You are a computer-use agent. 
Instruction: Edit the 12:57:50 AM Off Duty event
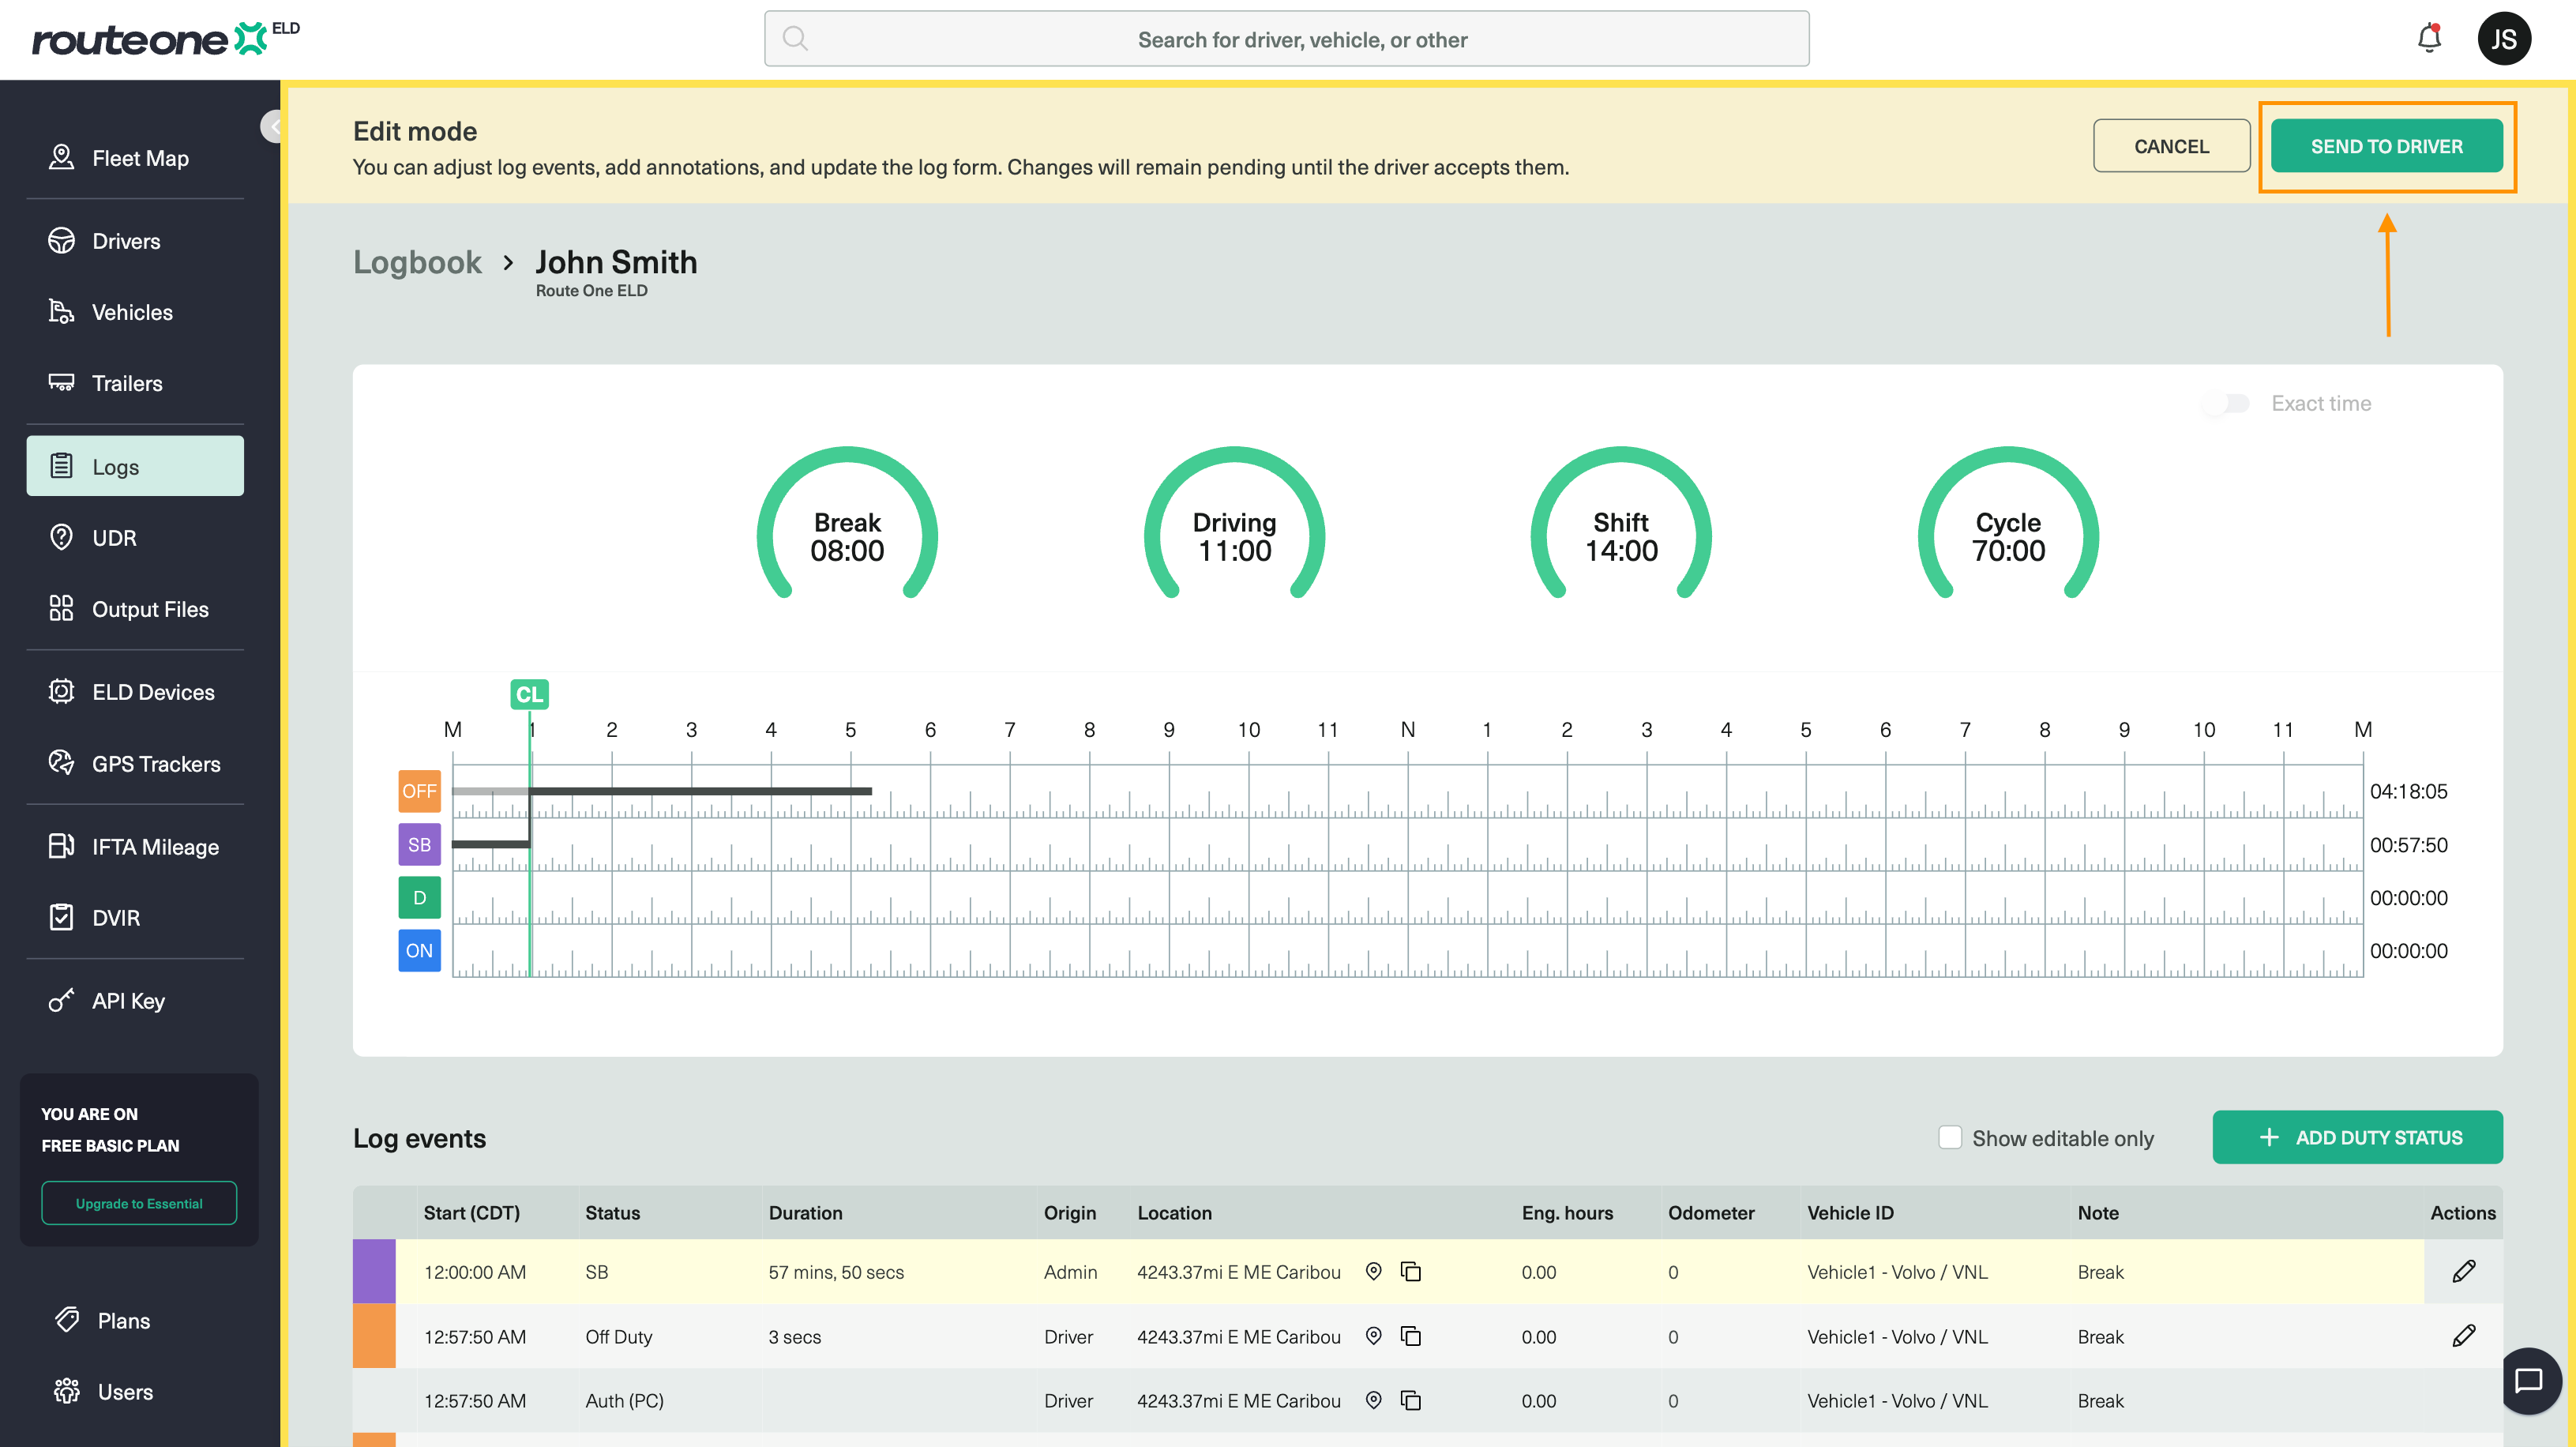point(2463,1336)
